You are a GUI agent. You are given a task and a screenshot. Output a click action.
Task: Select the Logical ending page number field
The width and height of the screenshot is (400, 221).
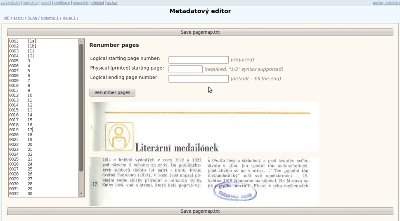point(198,79)
